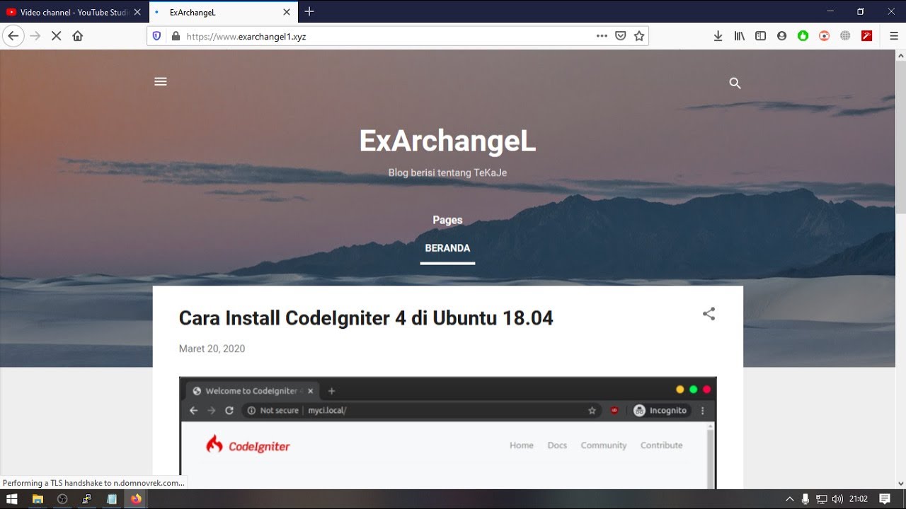The height and width of the screenshot is (509, 906).
Task: Show Firefox sidebars
Action: pyautogui.click(x=760, y=36)
